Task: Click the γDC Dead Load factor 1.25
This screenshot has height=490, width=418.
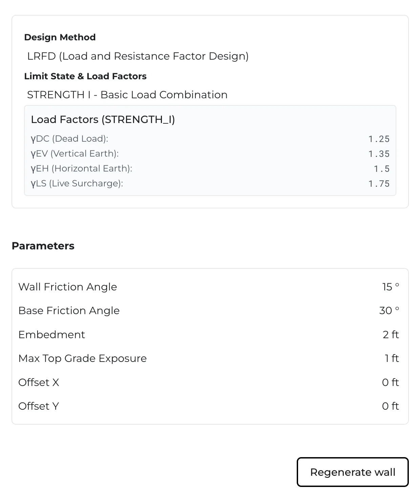Action: pyautogui.click(x=379, y=139)
